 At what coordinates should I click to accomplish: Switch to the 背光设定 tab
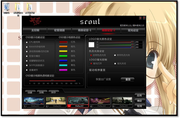(x=133, y=30)
